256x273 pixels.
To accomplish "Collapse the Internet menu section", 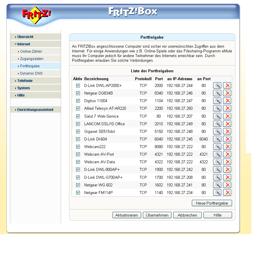I will (36, 44).
